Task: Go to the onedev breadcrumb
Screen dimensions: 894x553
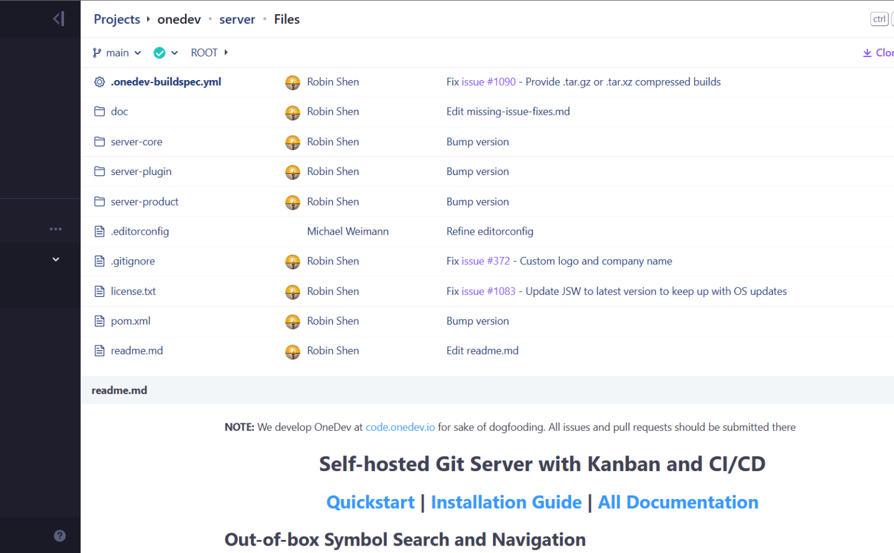Action: pos(179,19)
